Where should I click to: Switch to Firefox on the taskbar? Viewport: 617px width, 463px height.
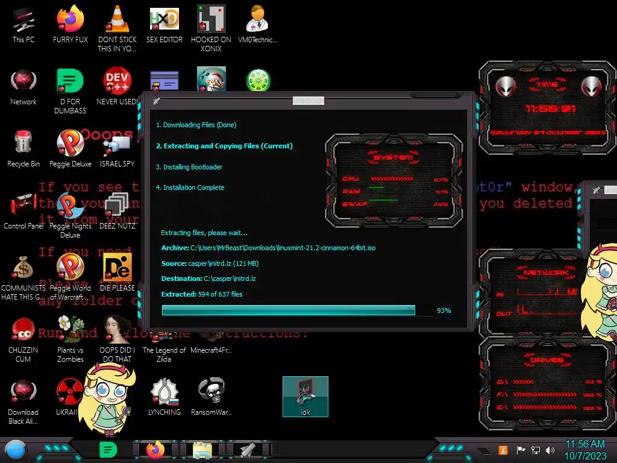click(x=155, y=450)
